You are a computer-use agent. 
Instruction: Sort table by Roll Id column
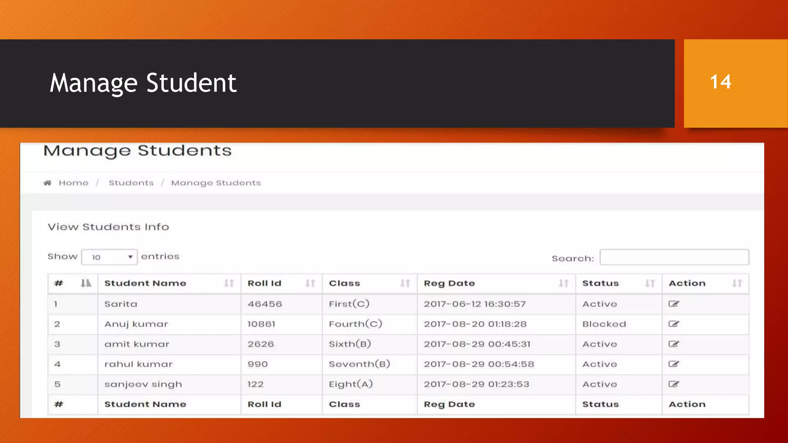[282, 283]
